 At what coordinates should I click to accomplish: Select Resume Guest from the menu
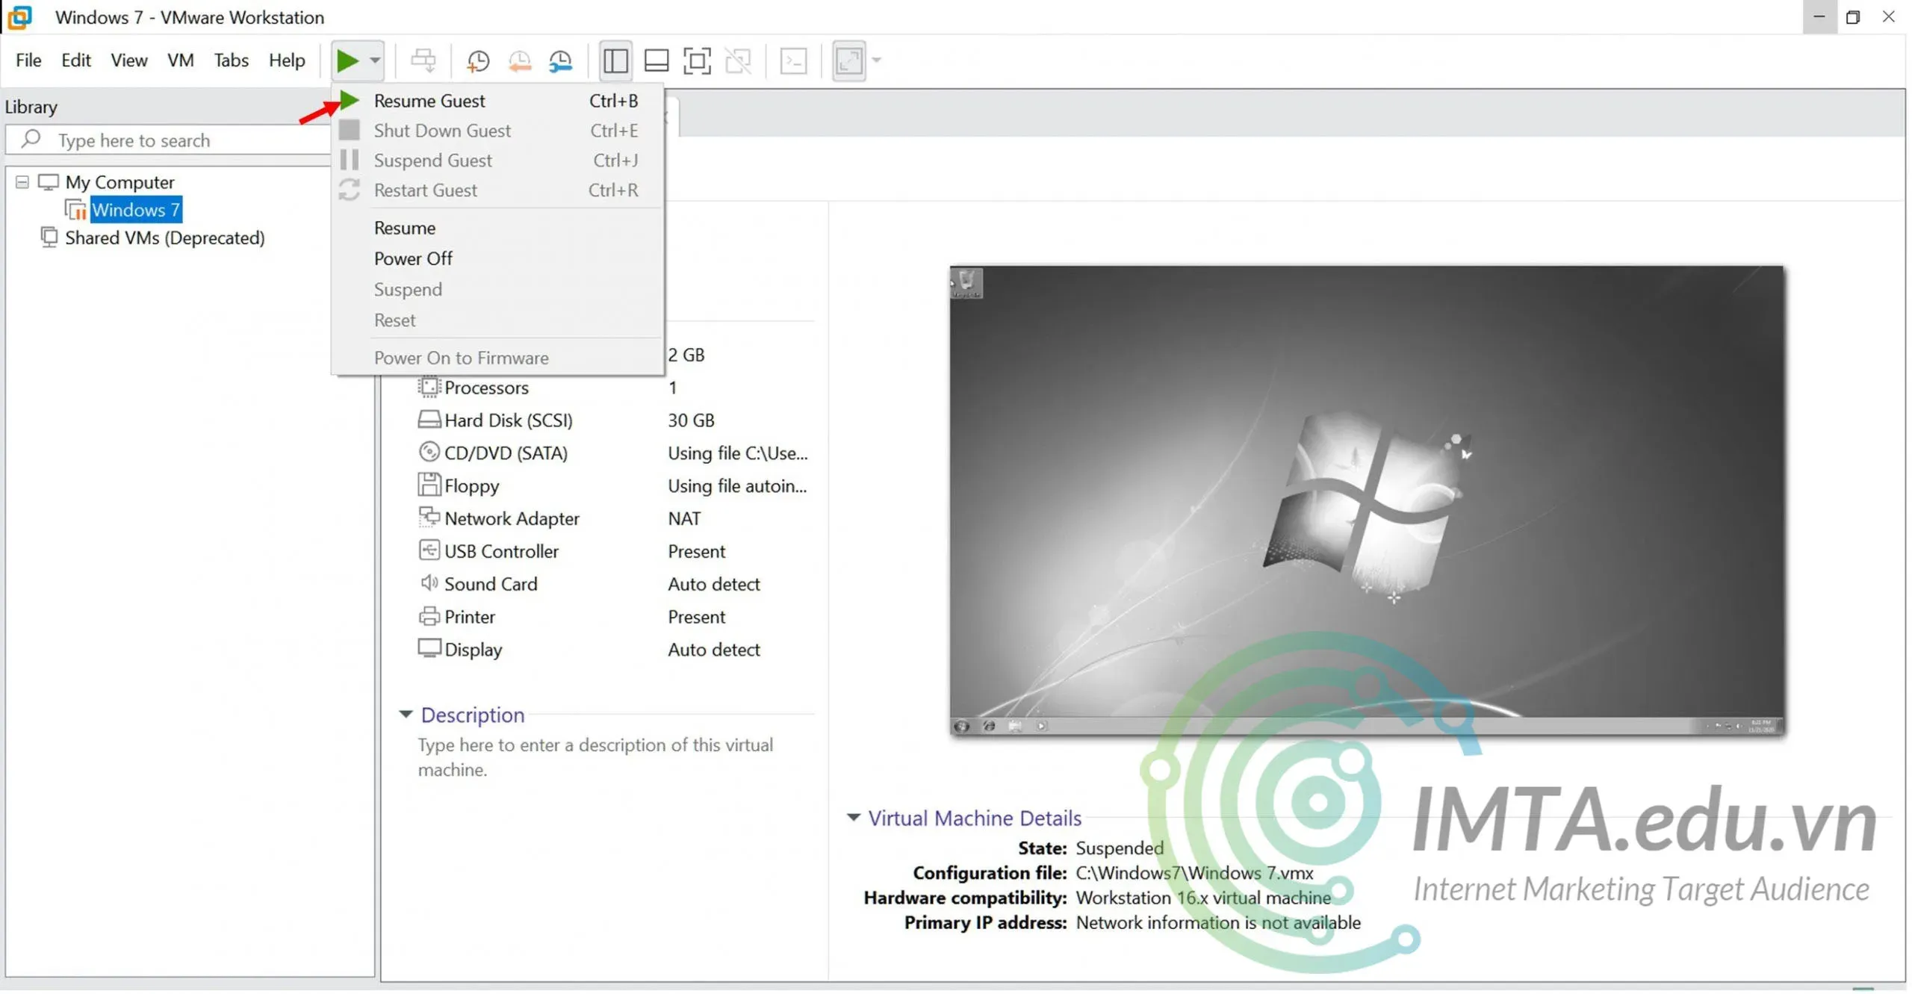(x=429, y=101)
